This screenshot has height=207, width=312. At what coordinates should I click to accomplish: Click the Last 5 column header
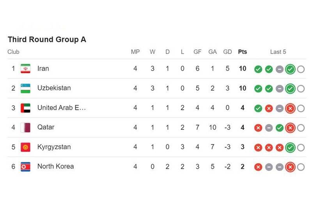click(278, 52)
